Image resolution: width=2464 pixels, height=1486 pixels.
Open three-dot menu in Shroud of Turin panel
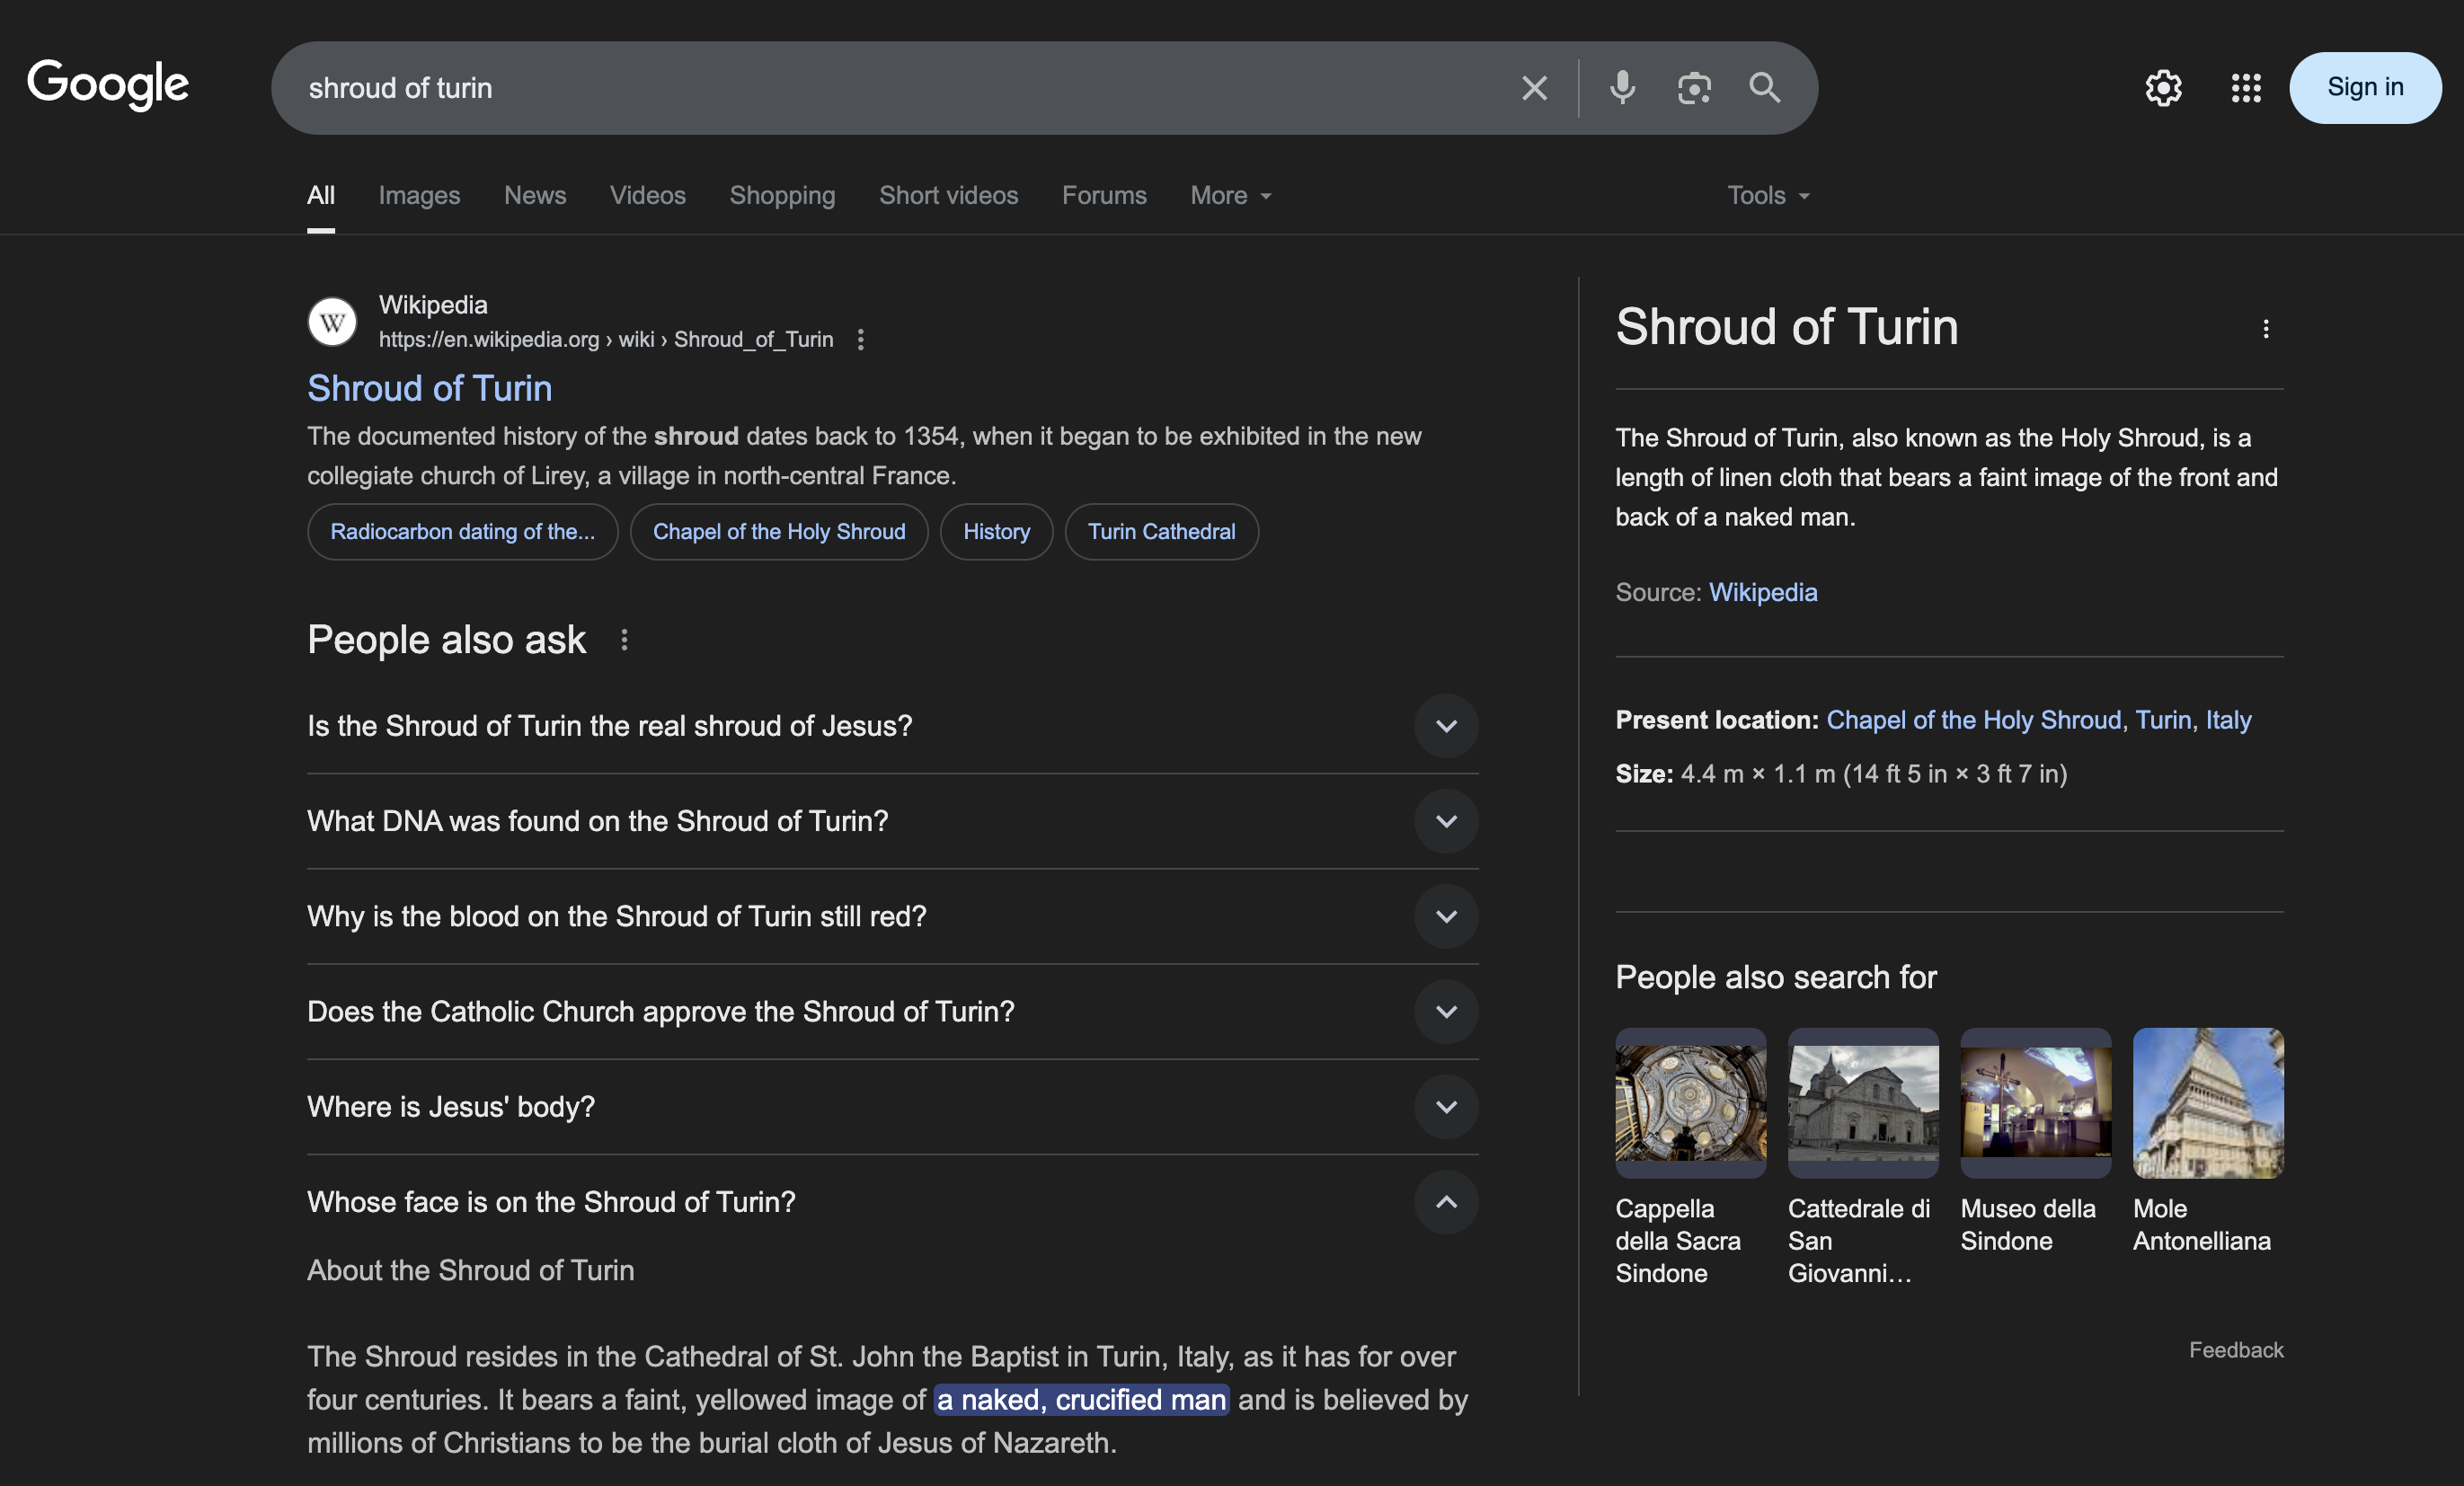coord(2266,329)
